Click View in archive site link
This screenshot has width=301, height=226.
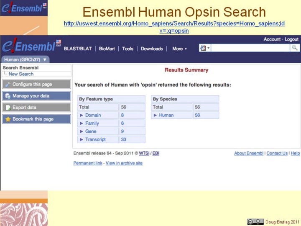(124, 163)
